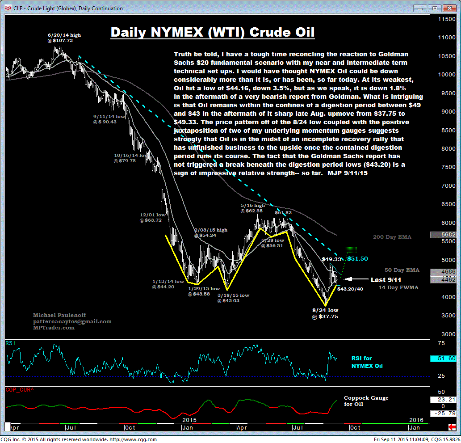Image resolution: width=461 pixels, height=443 pixels.
Task: Click the Jan 2016 tick on time axis
Action: pyautogui.click(x=414, y=427)
